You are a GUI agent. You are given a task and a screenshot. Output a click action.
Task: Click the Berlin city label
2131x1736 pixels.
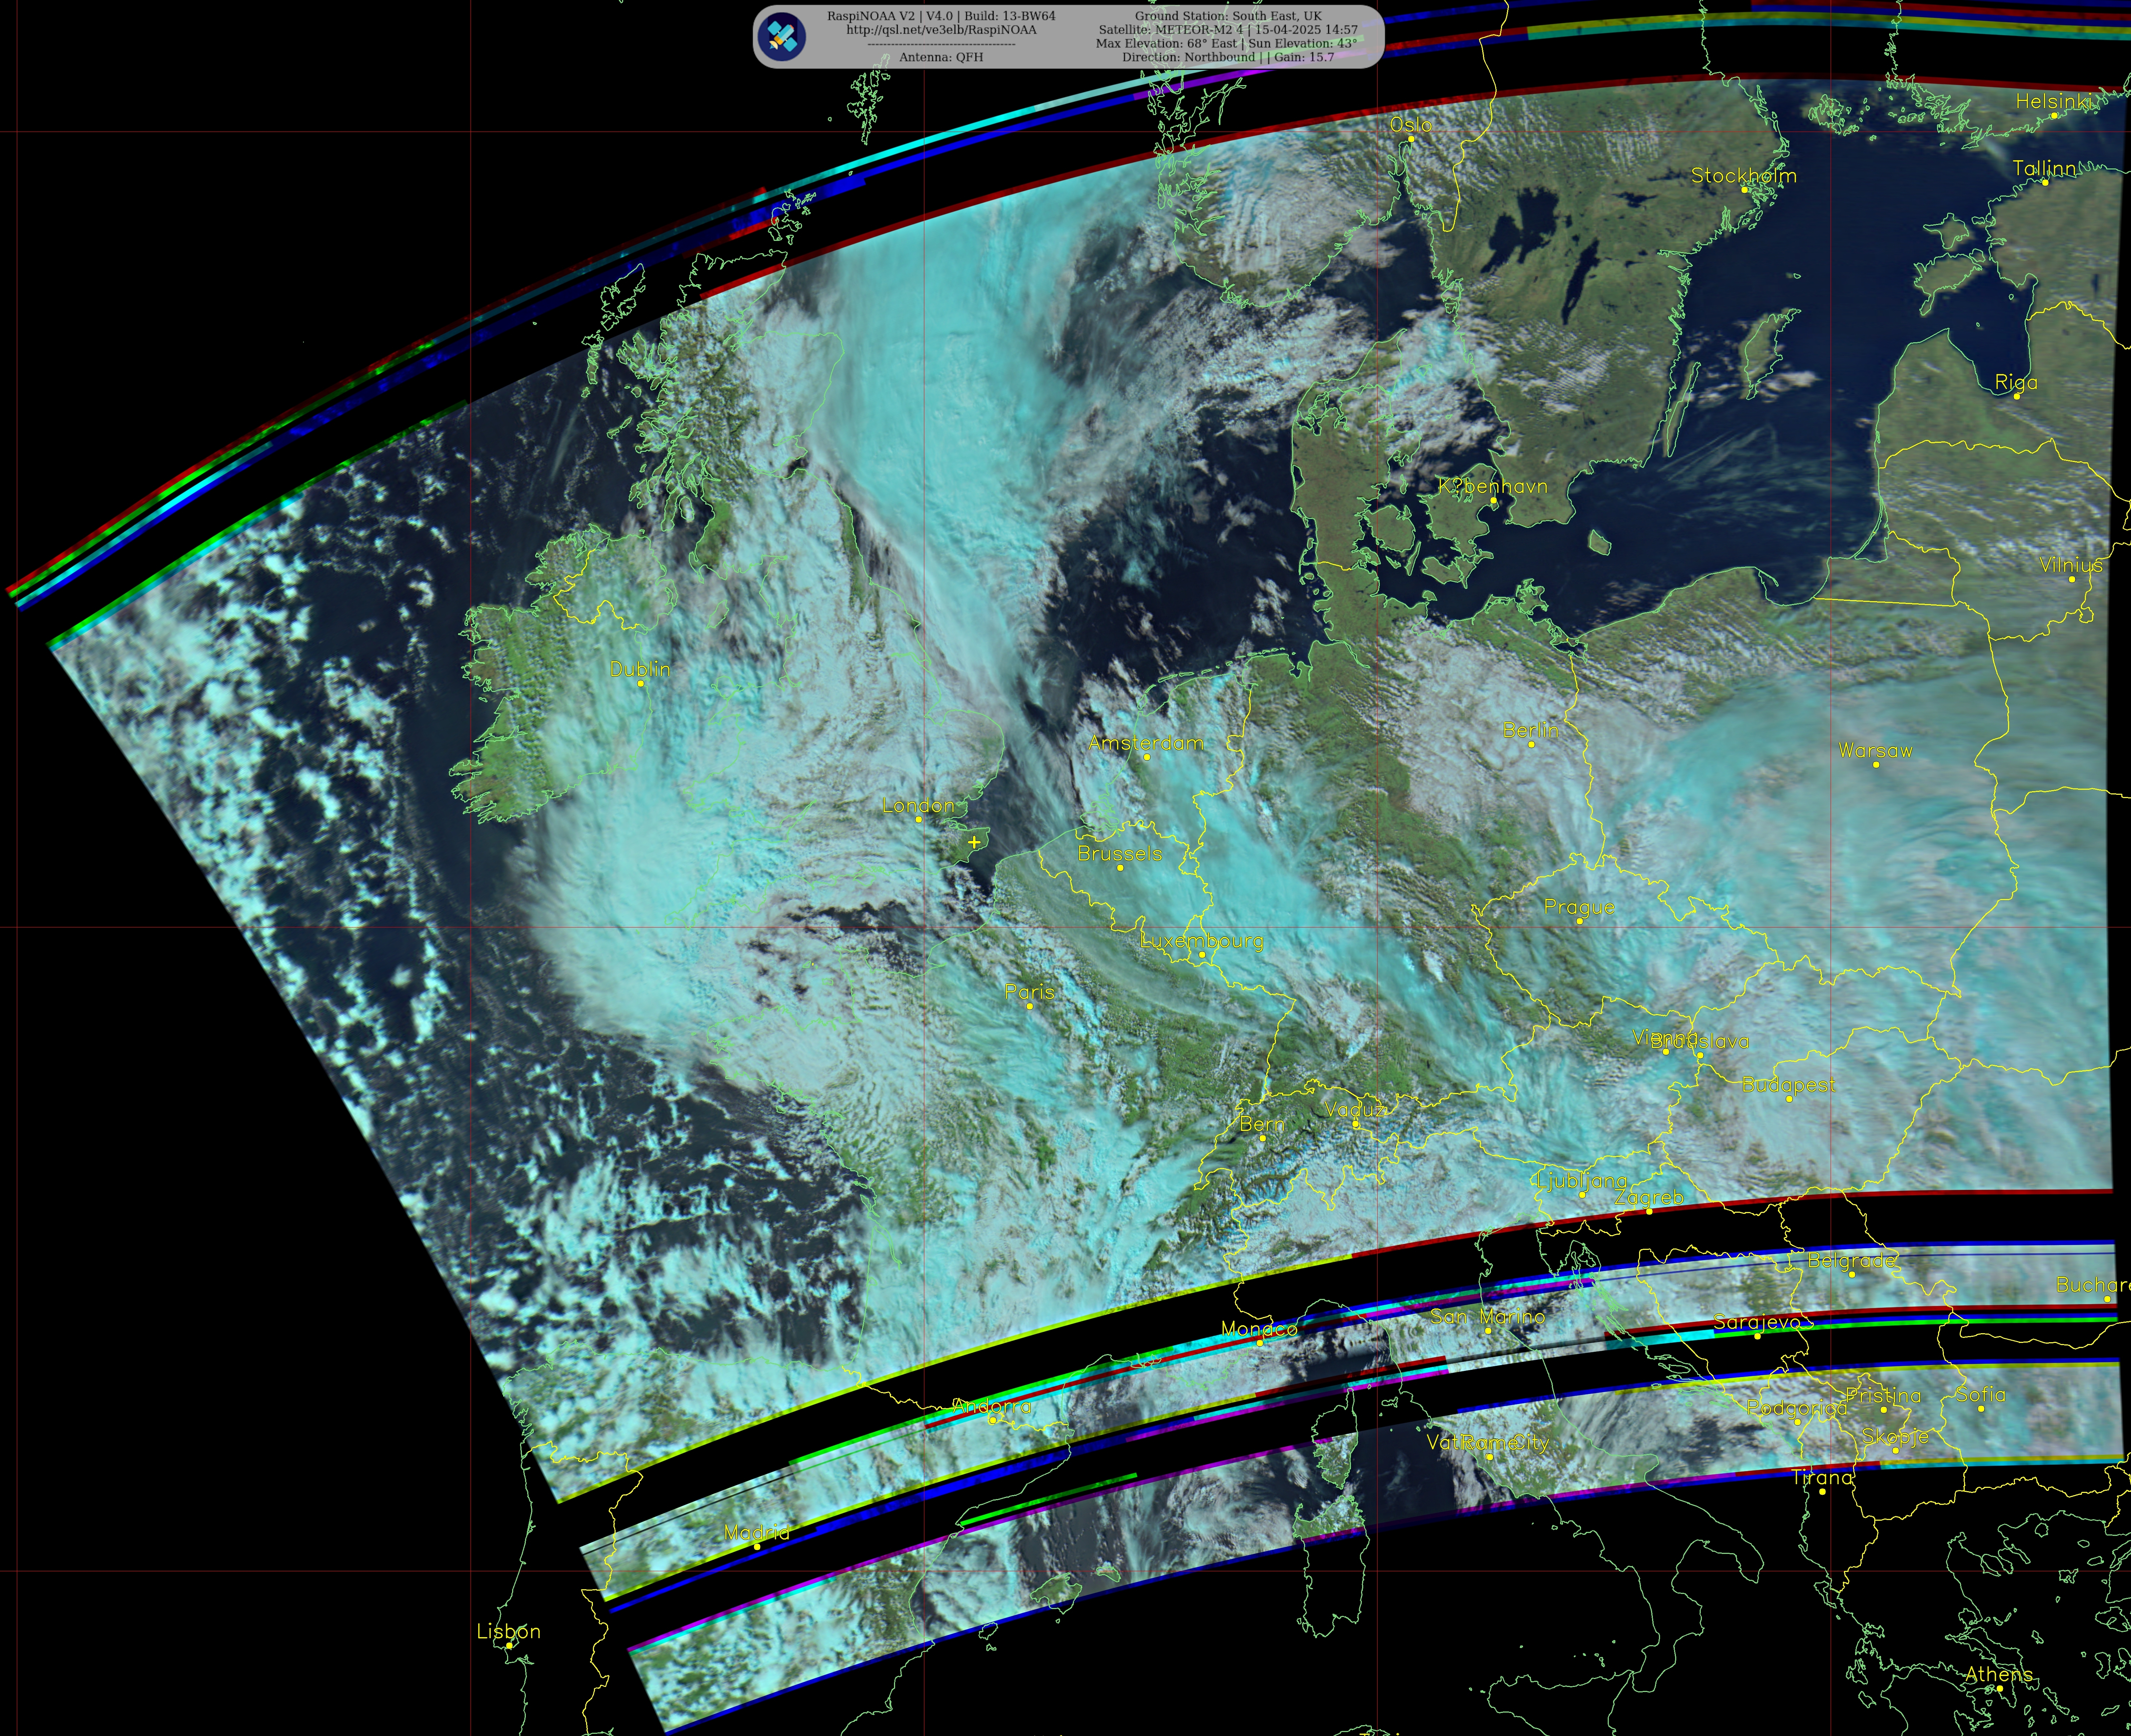(x=1531, y=731)
